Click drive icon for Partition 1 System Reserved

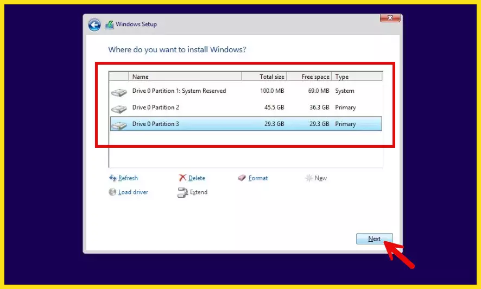(119, 92)
